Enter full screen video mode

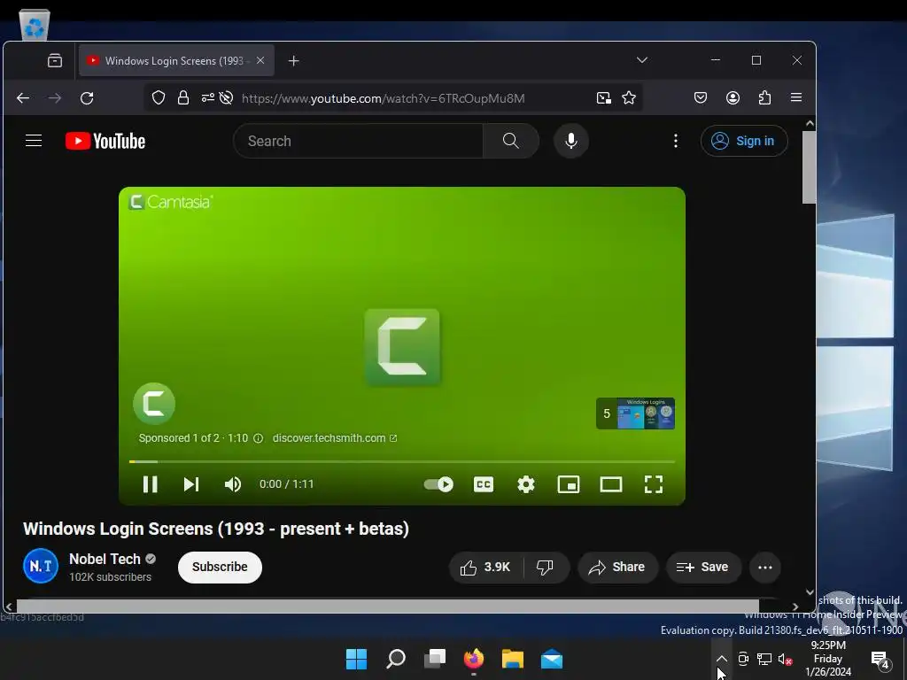point(654,484)
